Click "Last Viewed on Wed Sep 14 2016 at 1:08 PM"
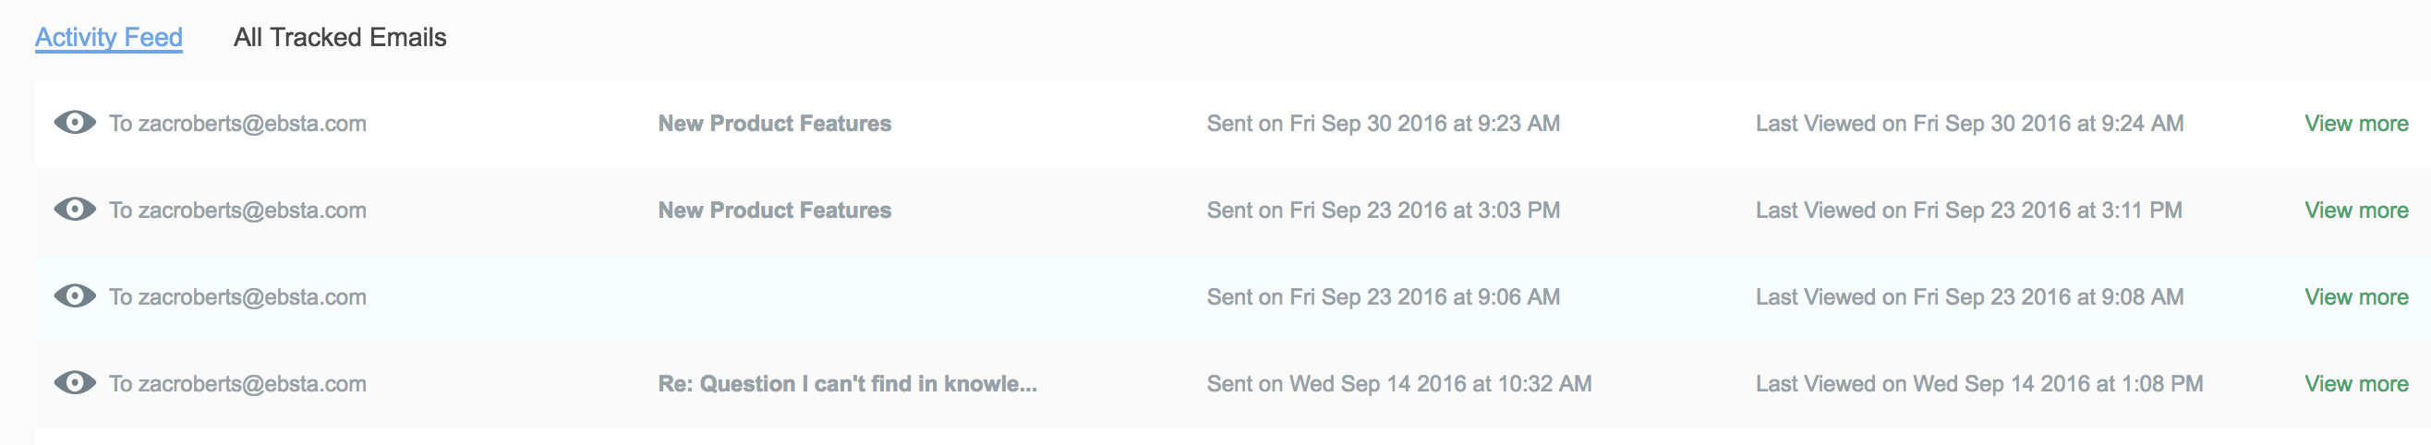The image size is (2431, 445). click(x=1979, y=384)
